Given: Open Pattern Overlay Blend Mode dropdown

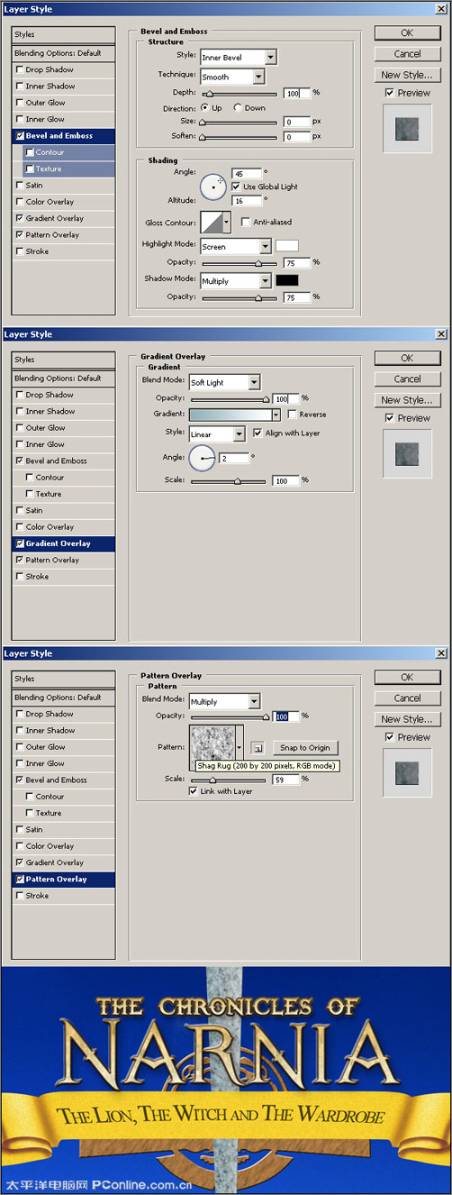Looking at the screenshot, I should 224,701.
